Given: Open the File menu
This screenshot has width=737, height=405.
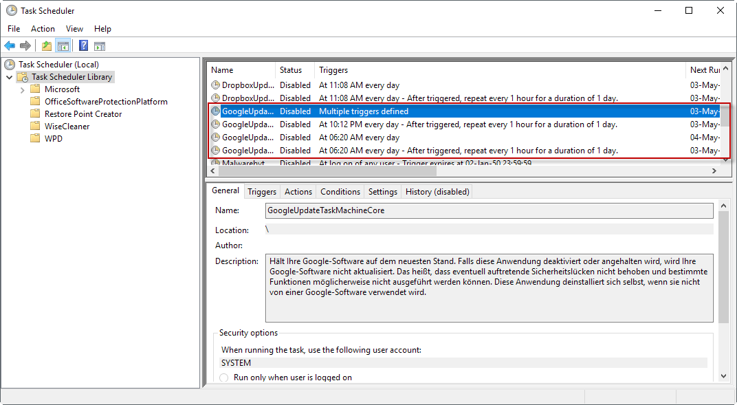Looking at the screenshot, I should coord(14,29).
